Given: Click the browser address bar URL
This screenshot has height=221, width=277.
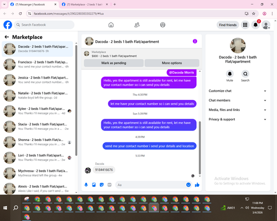Looking at the screenshot, I should coord(69,14).
